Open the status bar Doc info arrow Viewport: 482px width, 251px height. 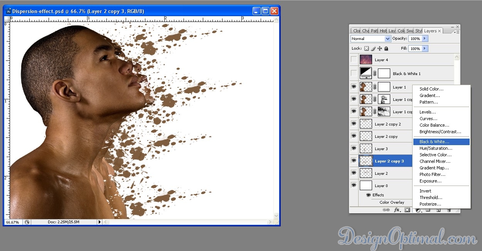point(99,222)
